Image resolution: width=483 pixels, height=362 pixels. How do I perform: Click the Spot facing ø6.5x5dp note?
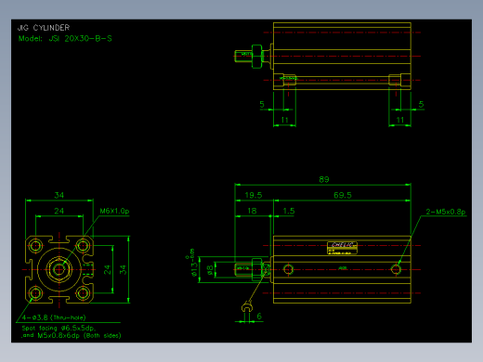click(x=59, y=328)
